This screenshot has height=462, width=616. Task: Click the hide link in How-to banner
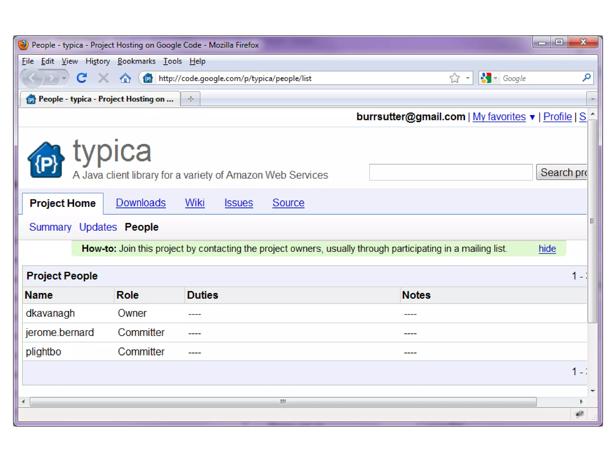(547, 249)
